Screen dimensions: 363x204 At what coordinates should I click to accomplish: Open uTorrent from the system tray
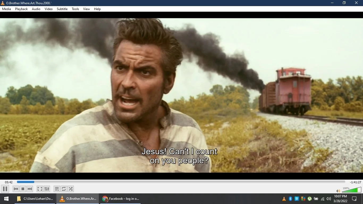(310, 199)
